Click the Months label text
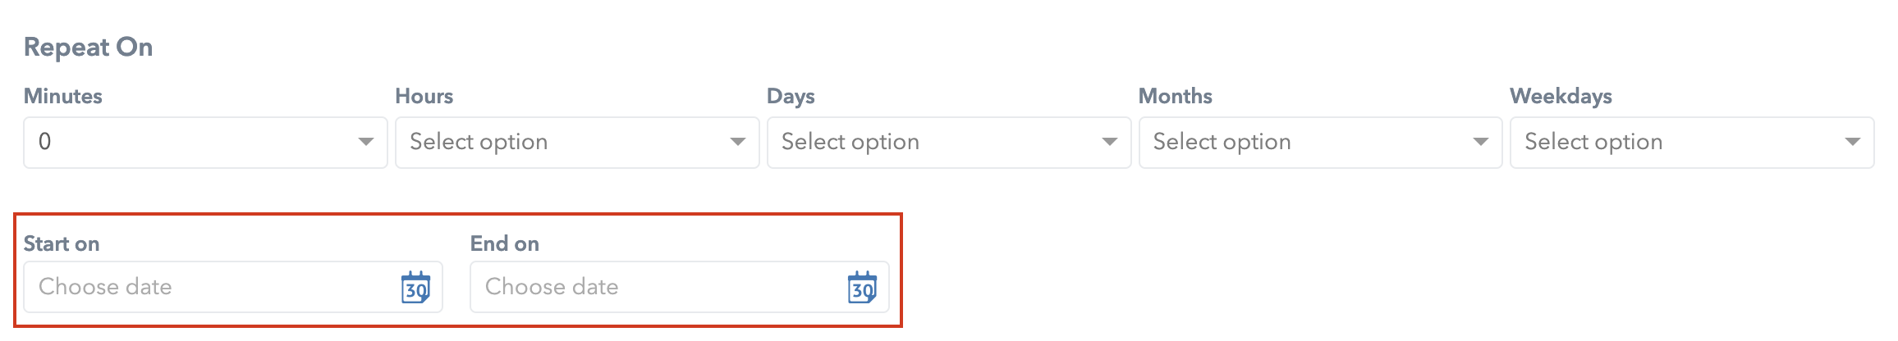This screenshot has height=341, width=1898. click(1175, 96)
